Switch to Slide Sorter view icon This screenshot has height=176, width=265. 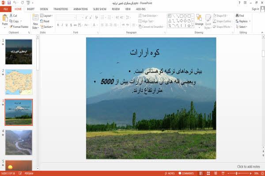[x=208, y=173]
